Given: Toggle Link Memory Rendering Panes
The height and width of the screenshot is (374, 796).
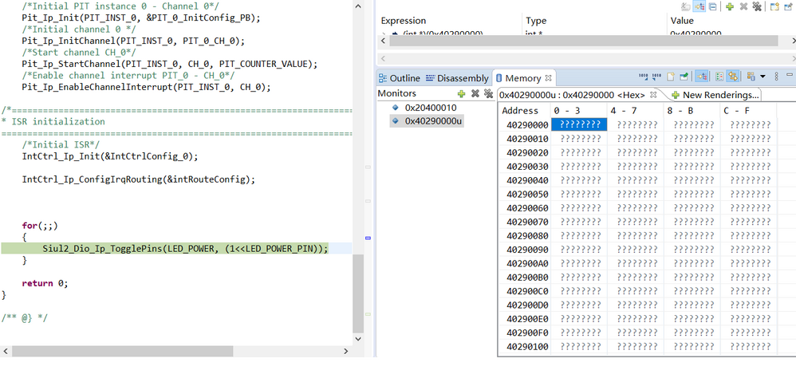Looking at the screenshot, I should (732, 76).
